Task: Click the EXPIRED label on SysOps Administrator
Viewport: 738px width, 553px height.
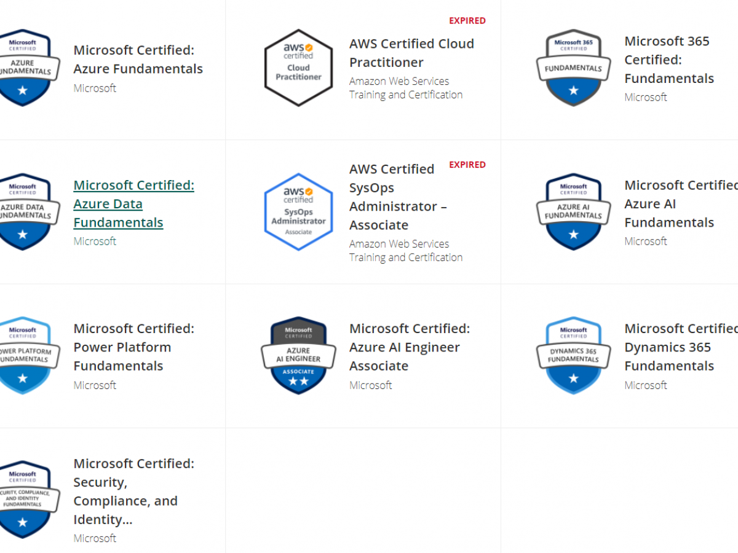Action: pyautogui.click(x=467, y=165)
